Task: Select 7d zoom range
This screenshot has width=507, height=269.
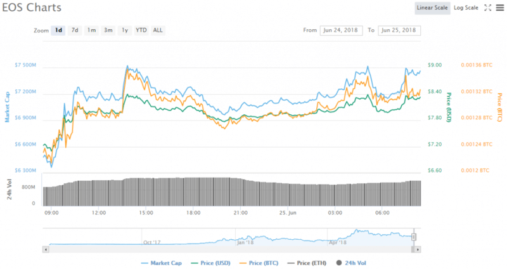Action: [75, 30]
